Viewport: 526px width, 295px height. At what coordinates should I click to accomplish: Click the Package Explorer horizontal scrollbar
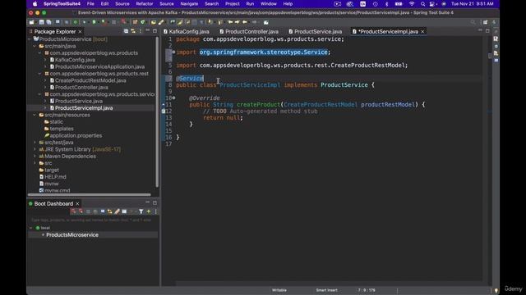[x=90, y=195]
